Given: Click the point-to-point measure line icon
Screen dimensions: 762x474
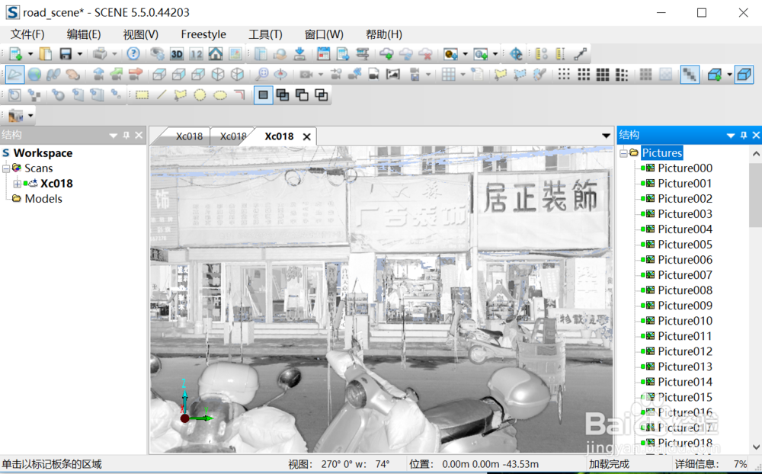Looking at the screenshot, I should point(580,54).
